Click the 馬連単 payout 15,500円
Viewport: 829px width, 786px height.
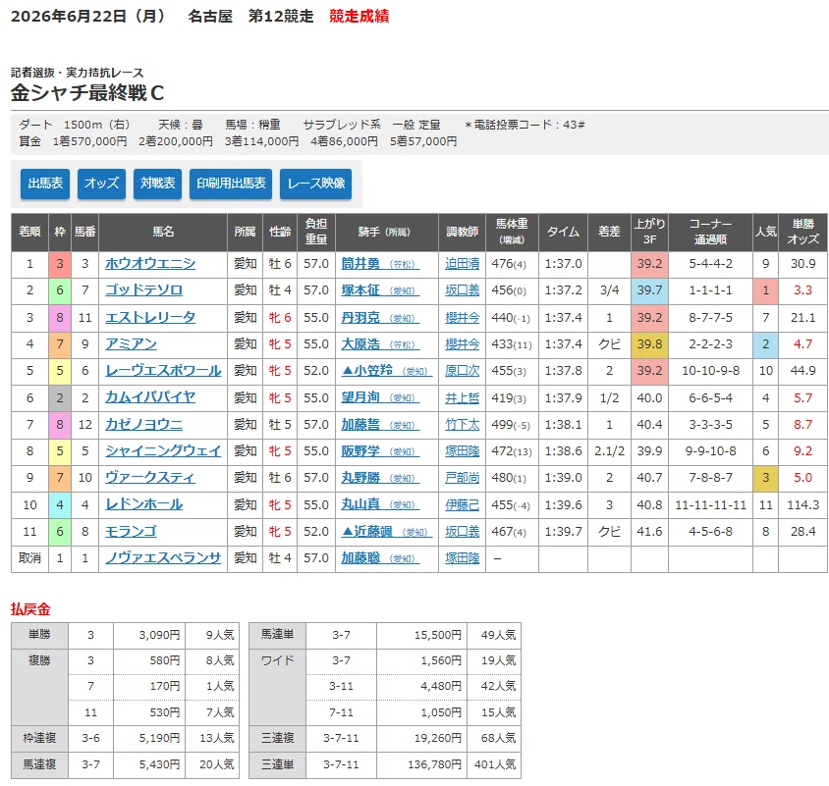tap(438, 635)
